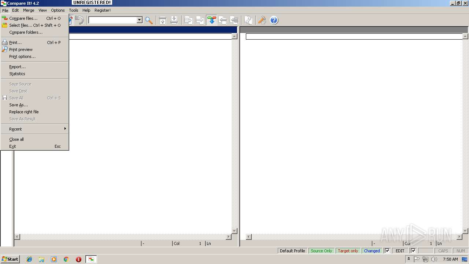
Task: Click the magnifying glass search icon
Action: [x=149, y=20]
